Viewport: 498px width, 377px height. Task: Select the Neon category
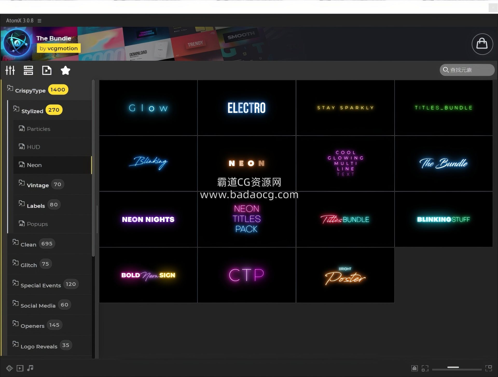(52, 165)
